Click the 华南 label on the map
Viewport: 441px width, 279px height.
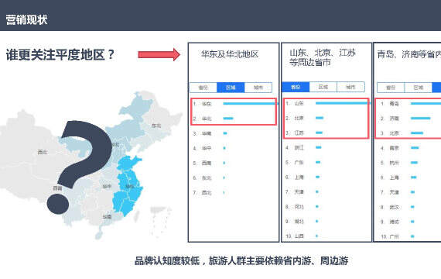pyautogui.click(x=107, y=217)
